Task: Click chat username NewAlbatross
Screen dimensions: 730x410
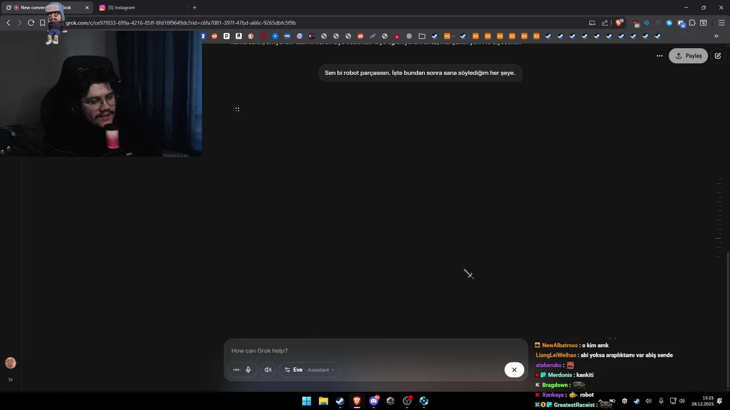Action: (560, 345)
